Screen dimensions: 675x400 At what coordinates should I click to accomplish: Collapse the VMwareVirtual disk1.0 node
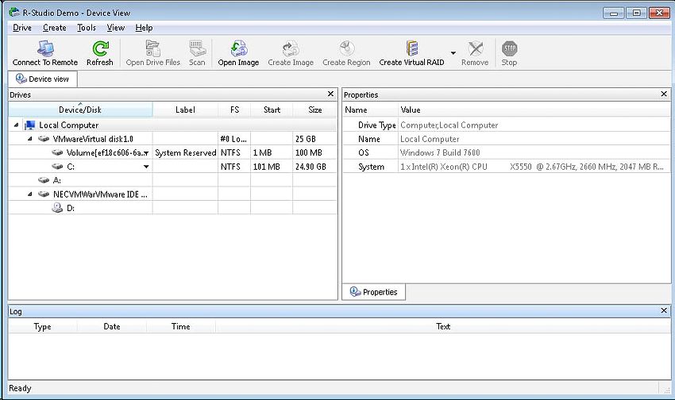29,139
